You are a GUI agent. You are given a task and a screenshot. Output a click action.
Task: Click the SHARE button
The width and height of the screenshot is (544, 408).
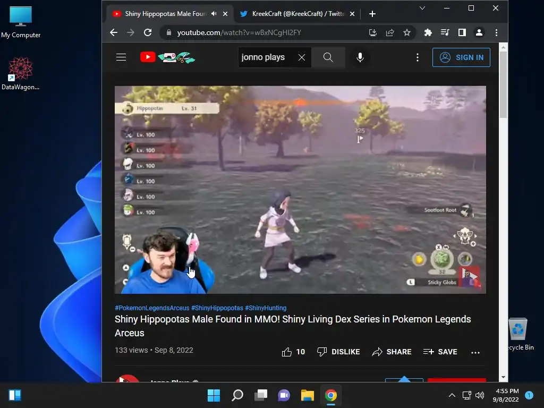392,352
